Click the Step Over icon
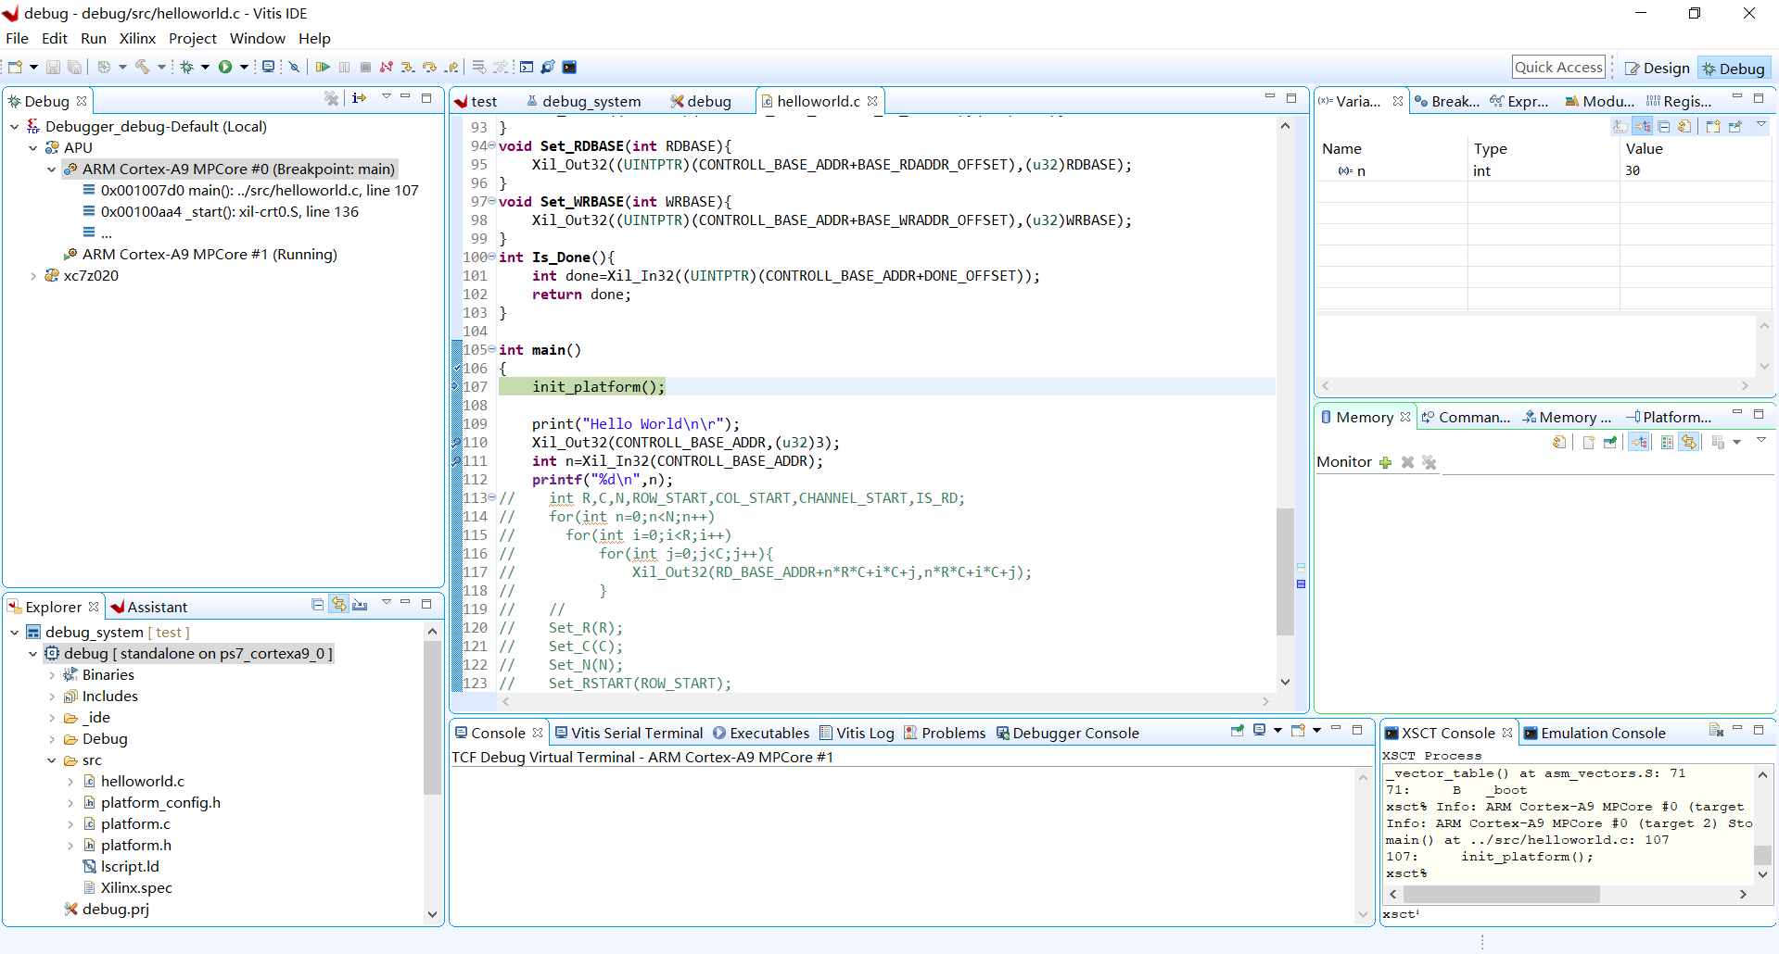1779x954 pixels. pos(429,67)
